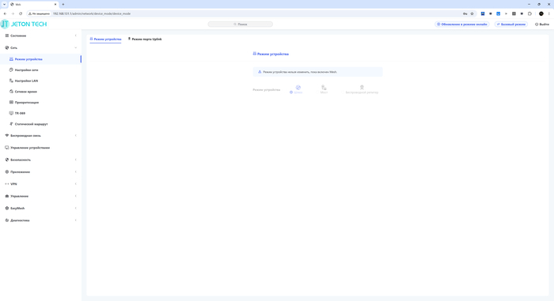Collapse the Сеть (Network) menu section
The height and width of the screenshot is (301, 554).
(76, 47)
